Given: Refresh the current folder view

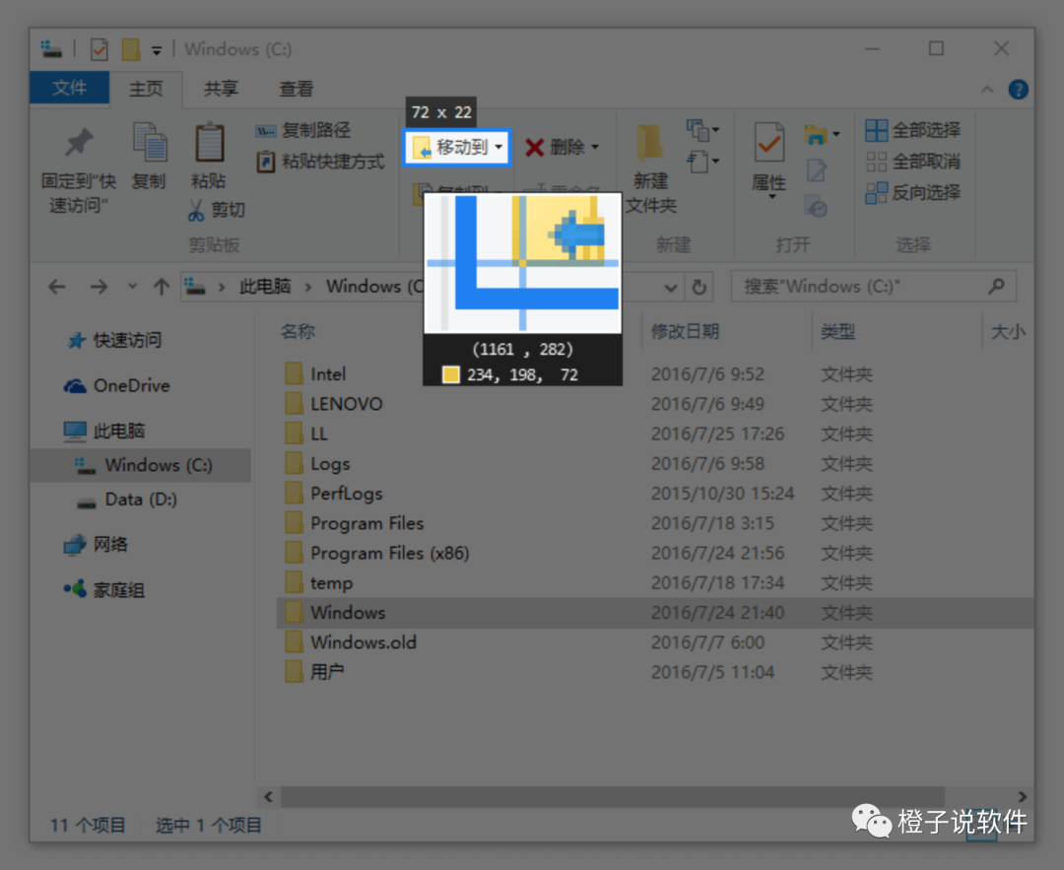Looking at the screenshot, I should point(698,288).
